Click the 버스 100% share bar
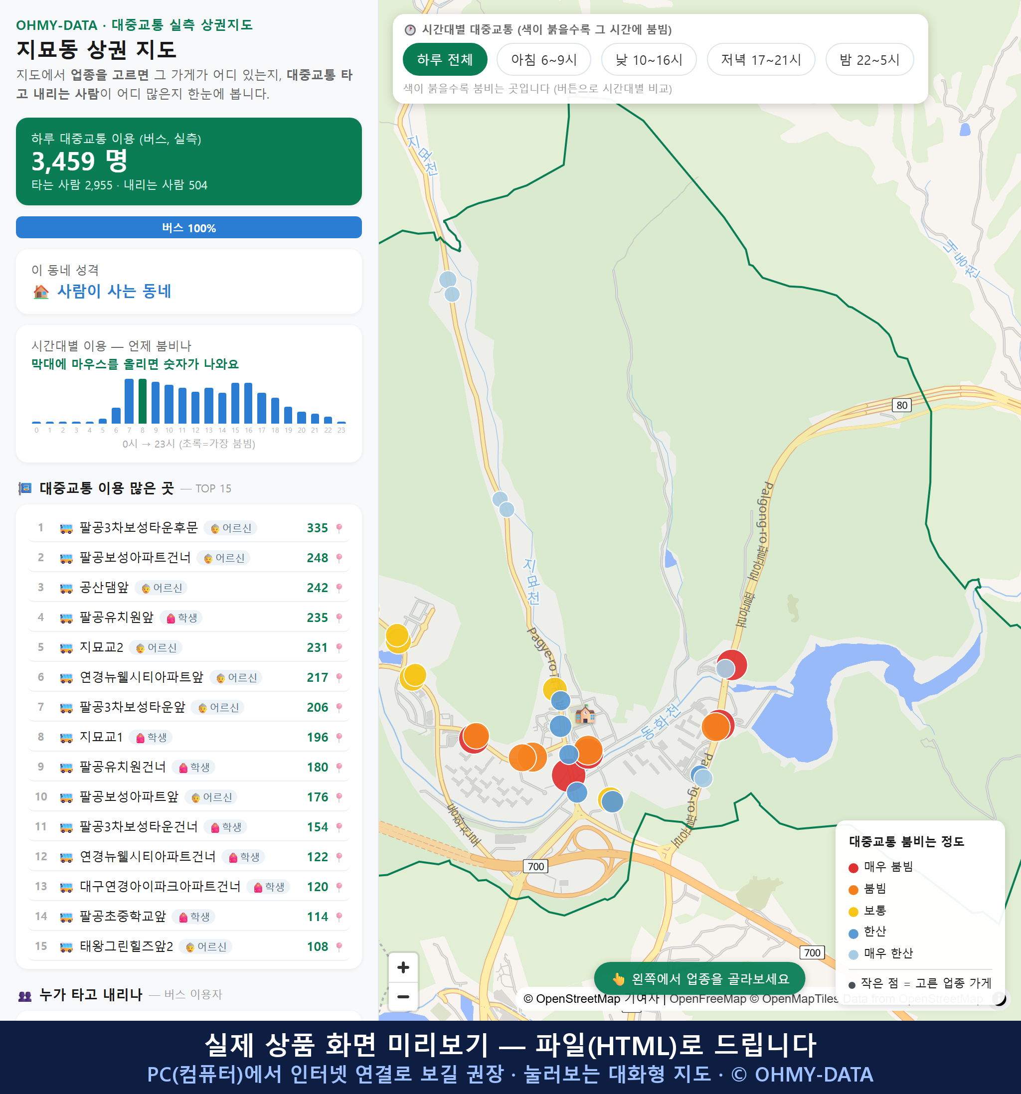 [189, 227]
